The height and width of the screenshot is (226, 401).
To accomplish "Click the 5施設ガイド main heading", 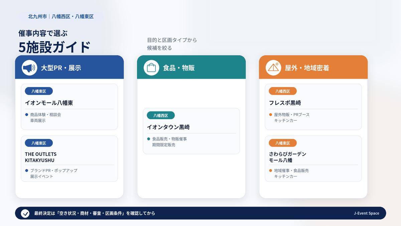I will coord(55,47).
